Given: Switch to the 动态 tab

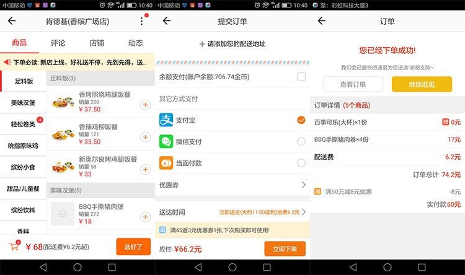Looking at the screenshot, I should 136,43.
